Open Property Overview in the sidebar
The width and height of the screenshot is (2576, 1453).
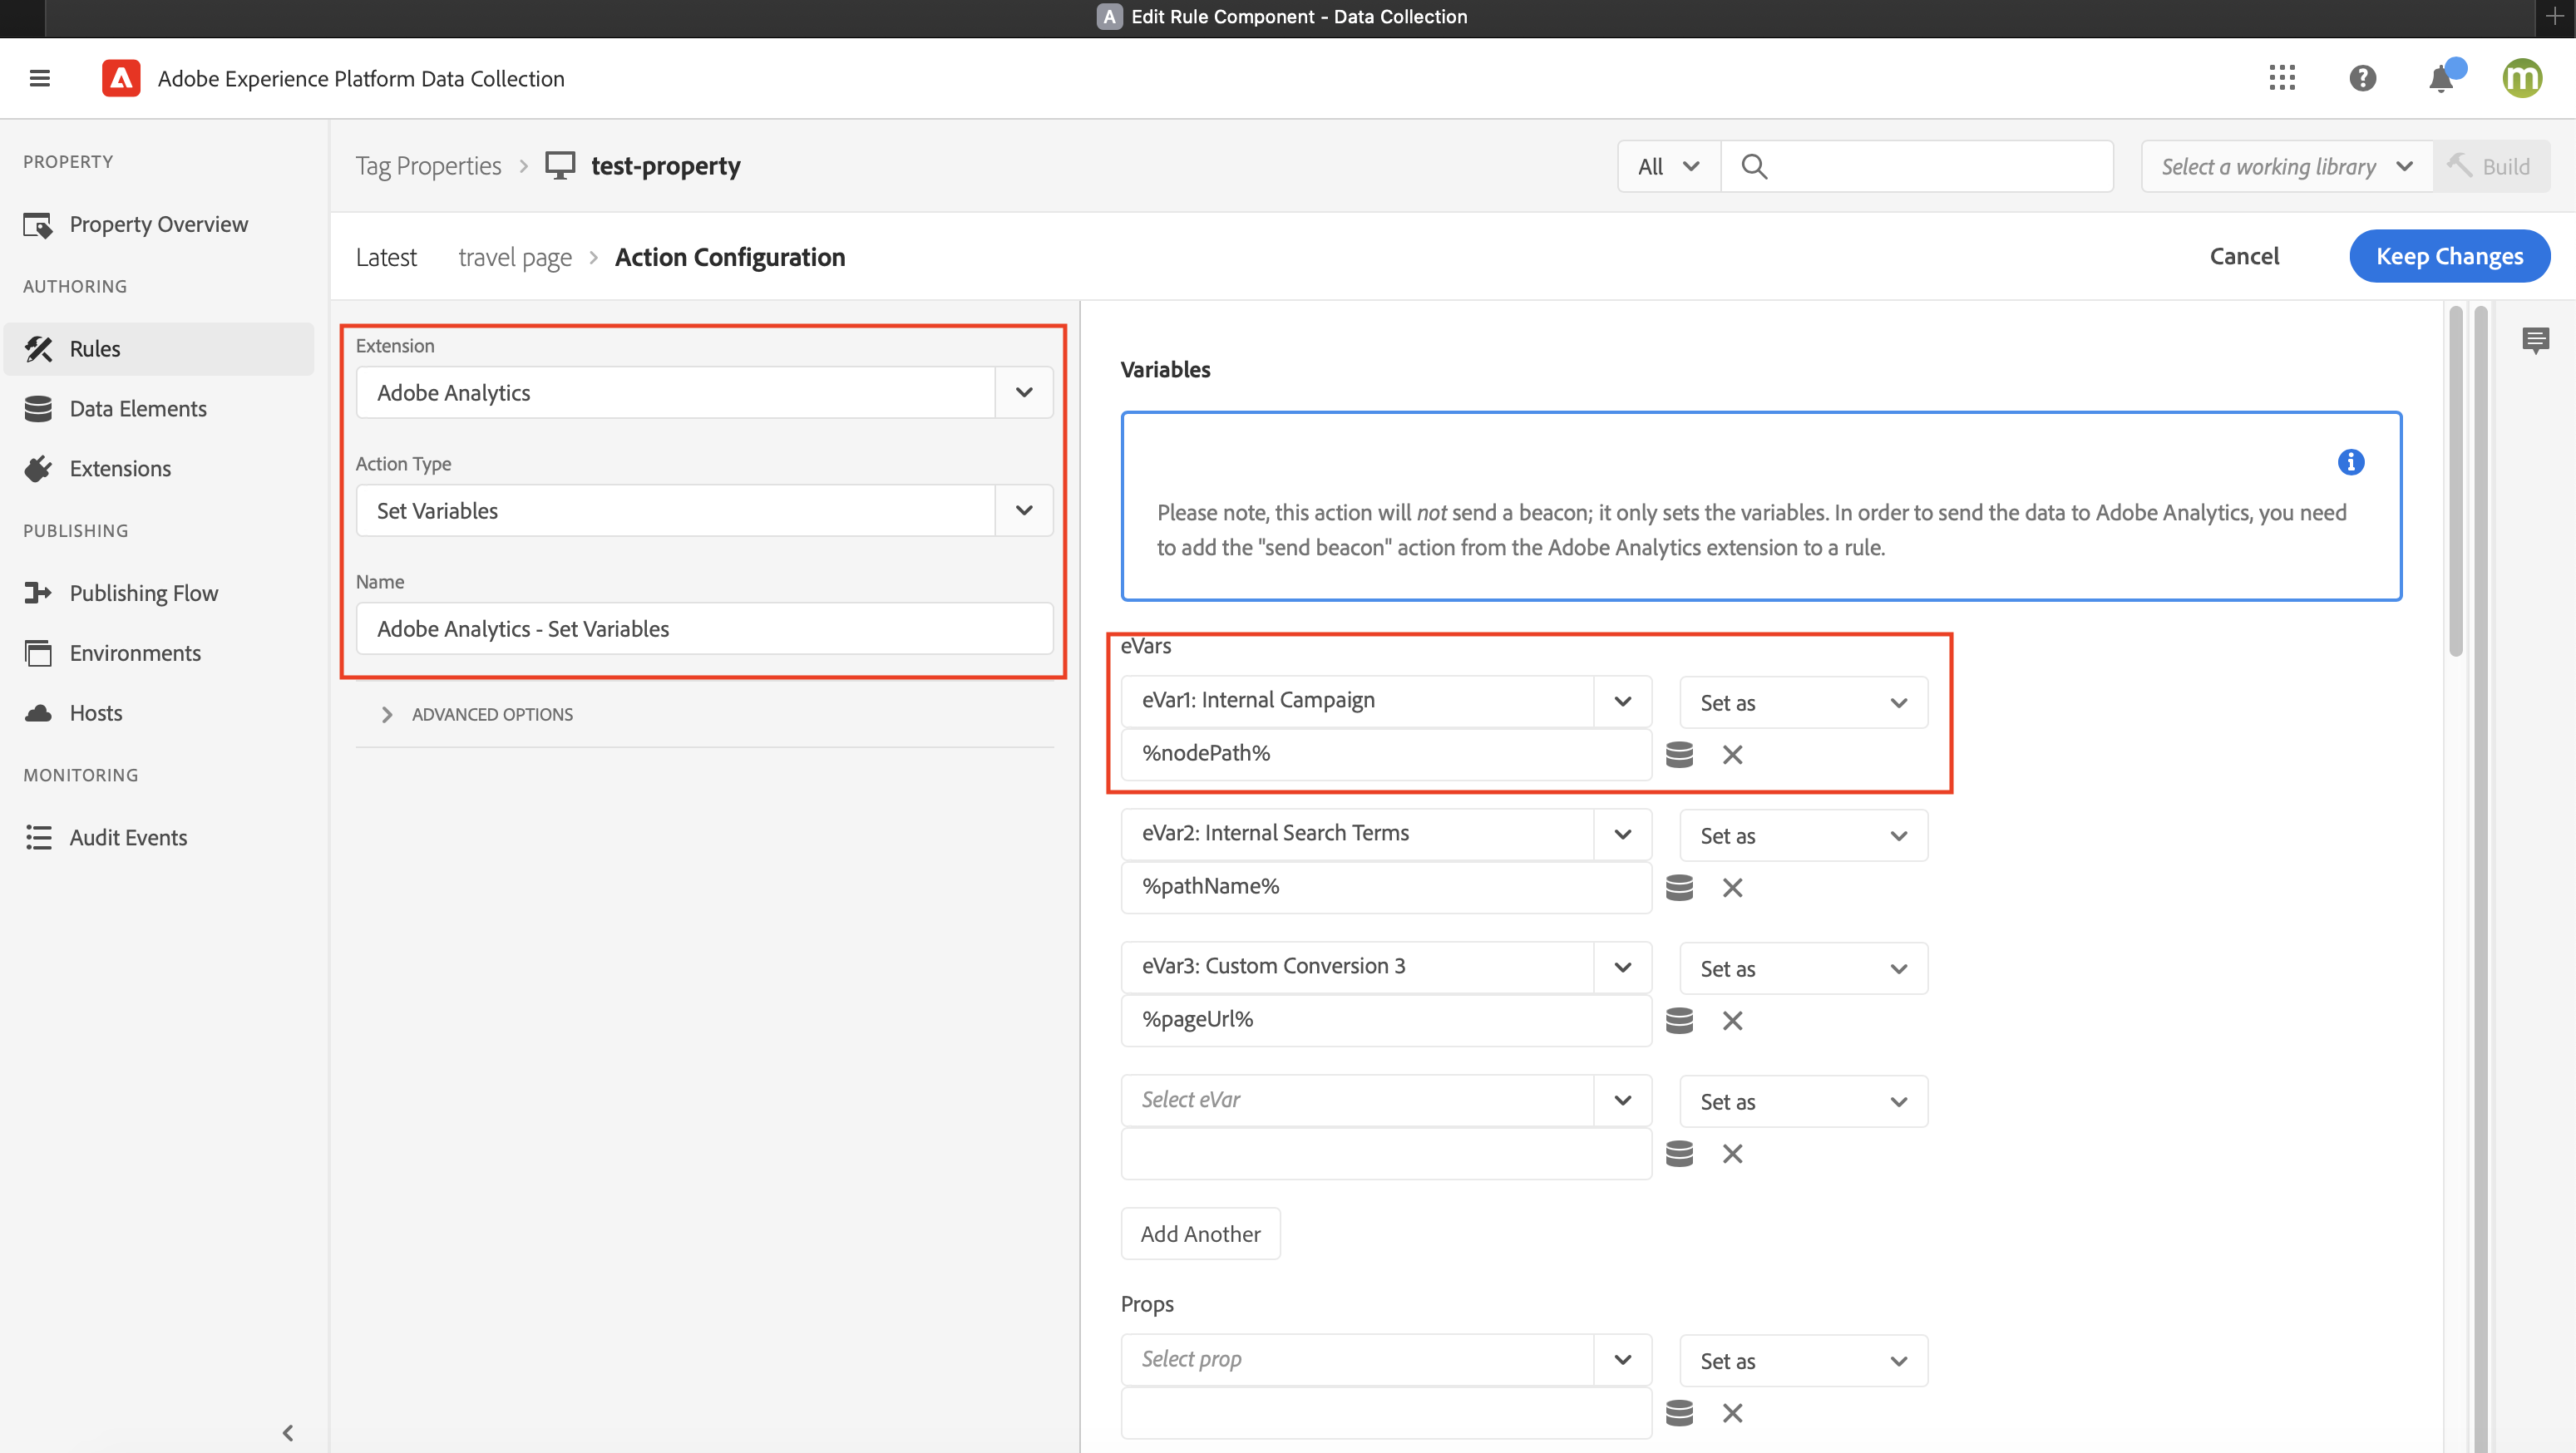[159, 224]
